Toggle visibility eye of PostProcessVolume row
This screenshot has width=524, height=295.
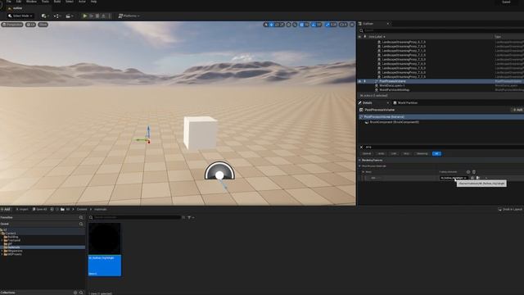(x=360, y=81)
